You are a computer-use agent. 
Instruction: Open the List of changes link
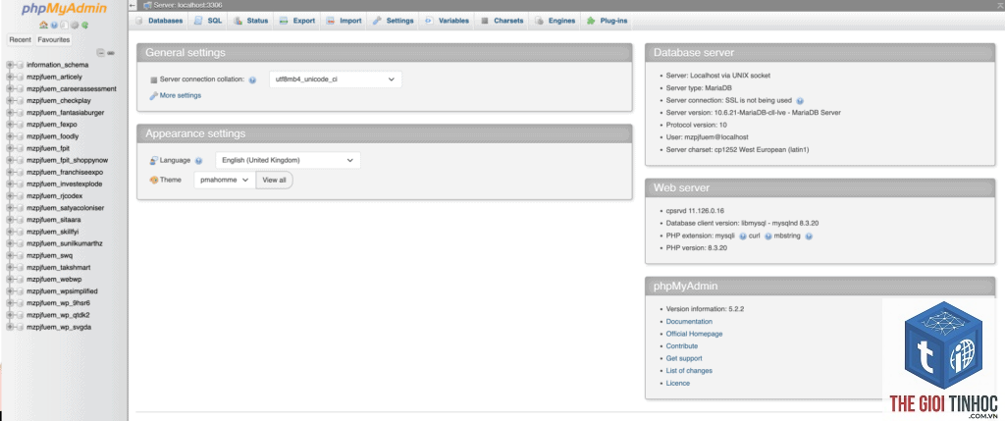[x=689, y=370]
